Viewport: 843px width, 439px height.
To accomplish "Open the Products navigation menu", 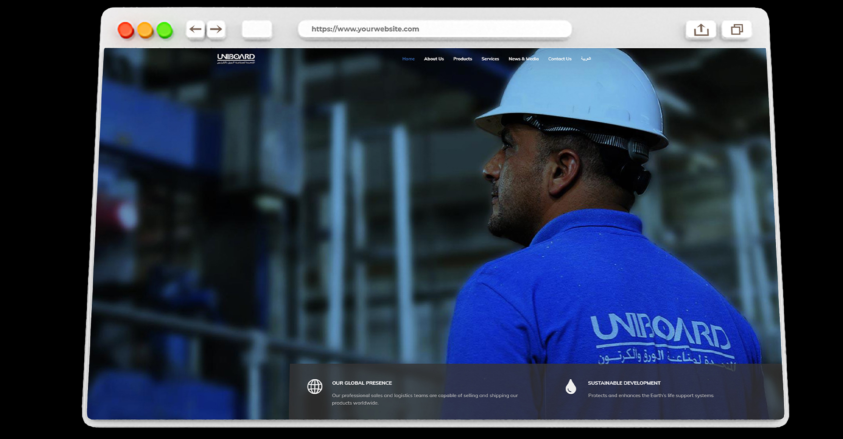I will 462,59.
